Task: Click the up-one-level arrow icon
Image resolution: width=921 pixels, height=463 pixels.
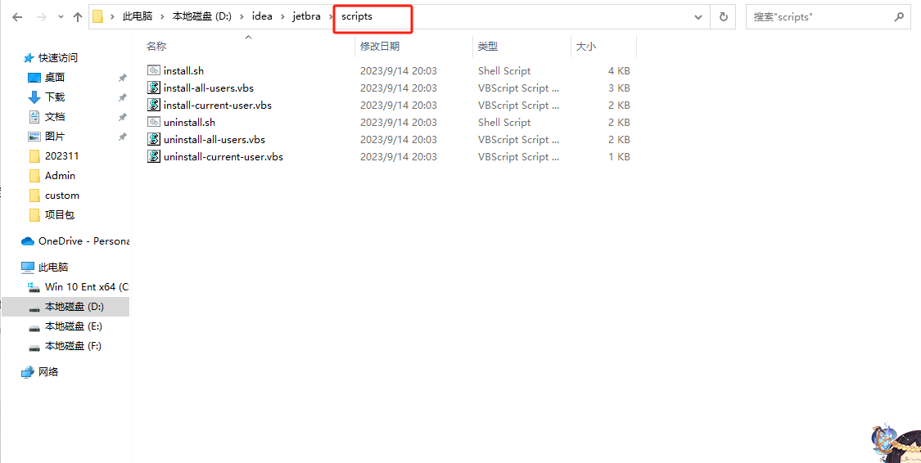Action: click(78, 17)
